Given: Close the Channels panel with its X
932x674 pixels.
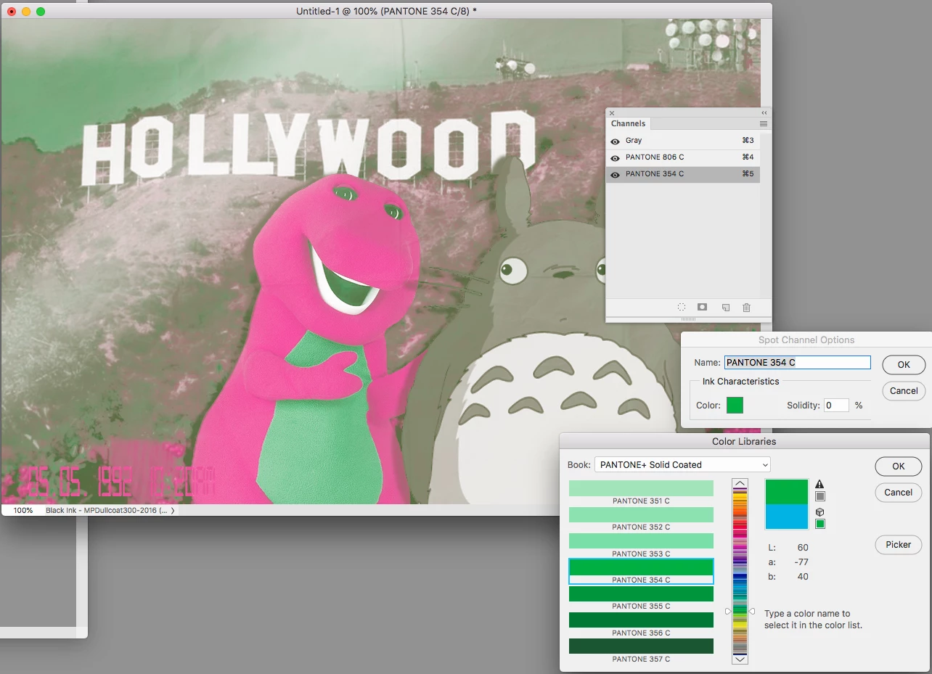Looking at the screenshot, I should click(x=612, y=113).
